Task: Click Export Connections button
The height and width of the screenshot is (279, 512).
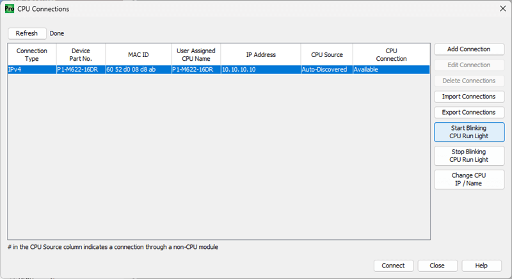Action: click(x=468, y=113)
